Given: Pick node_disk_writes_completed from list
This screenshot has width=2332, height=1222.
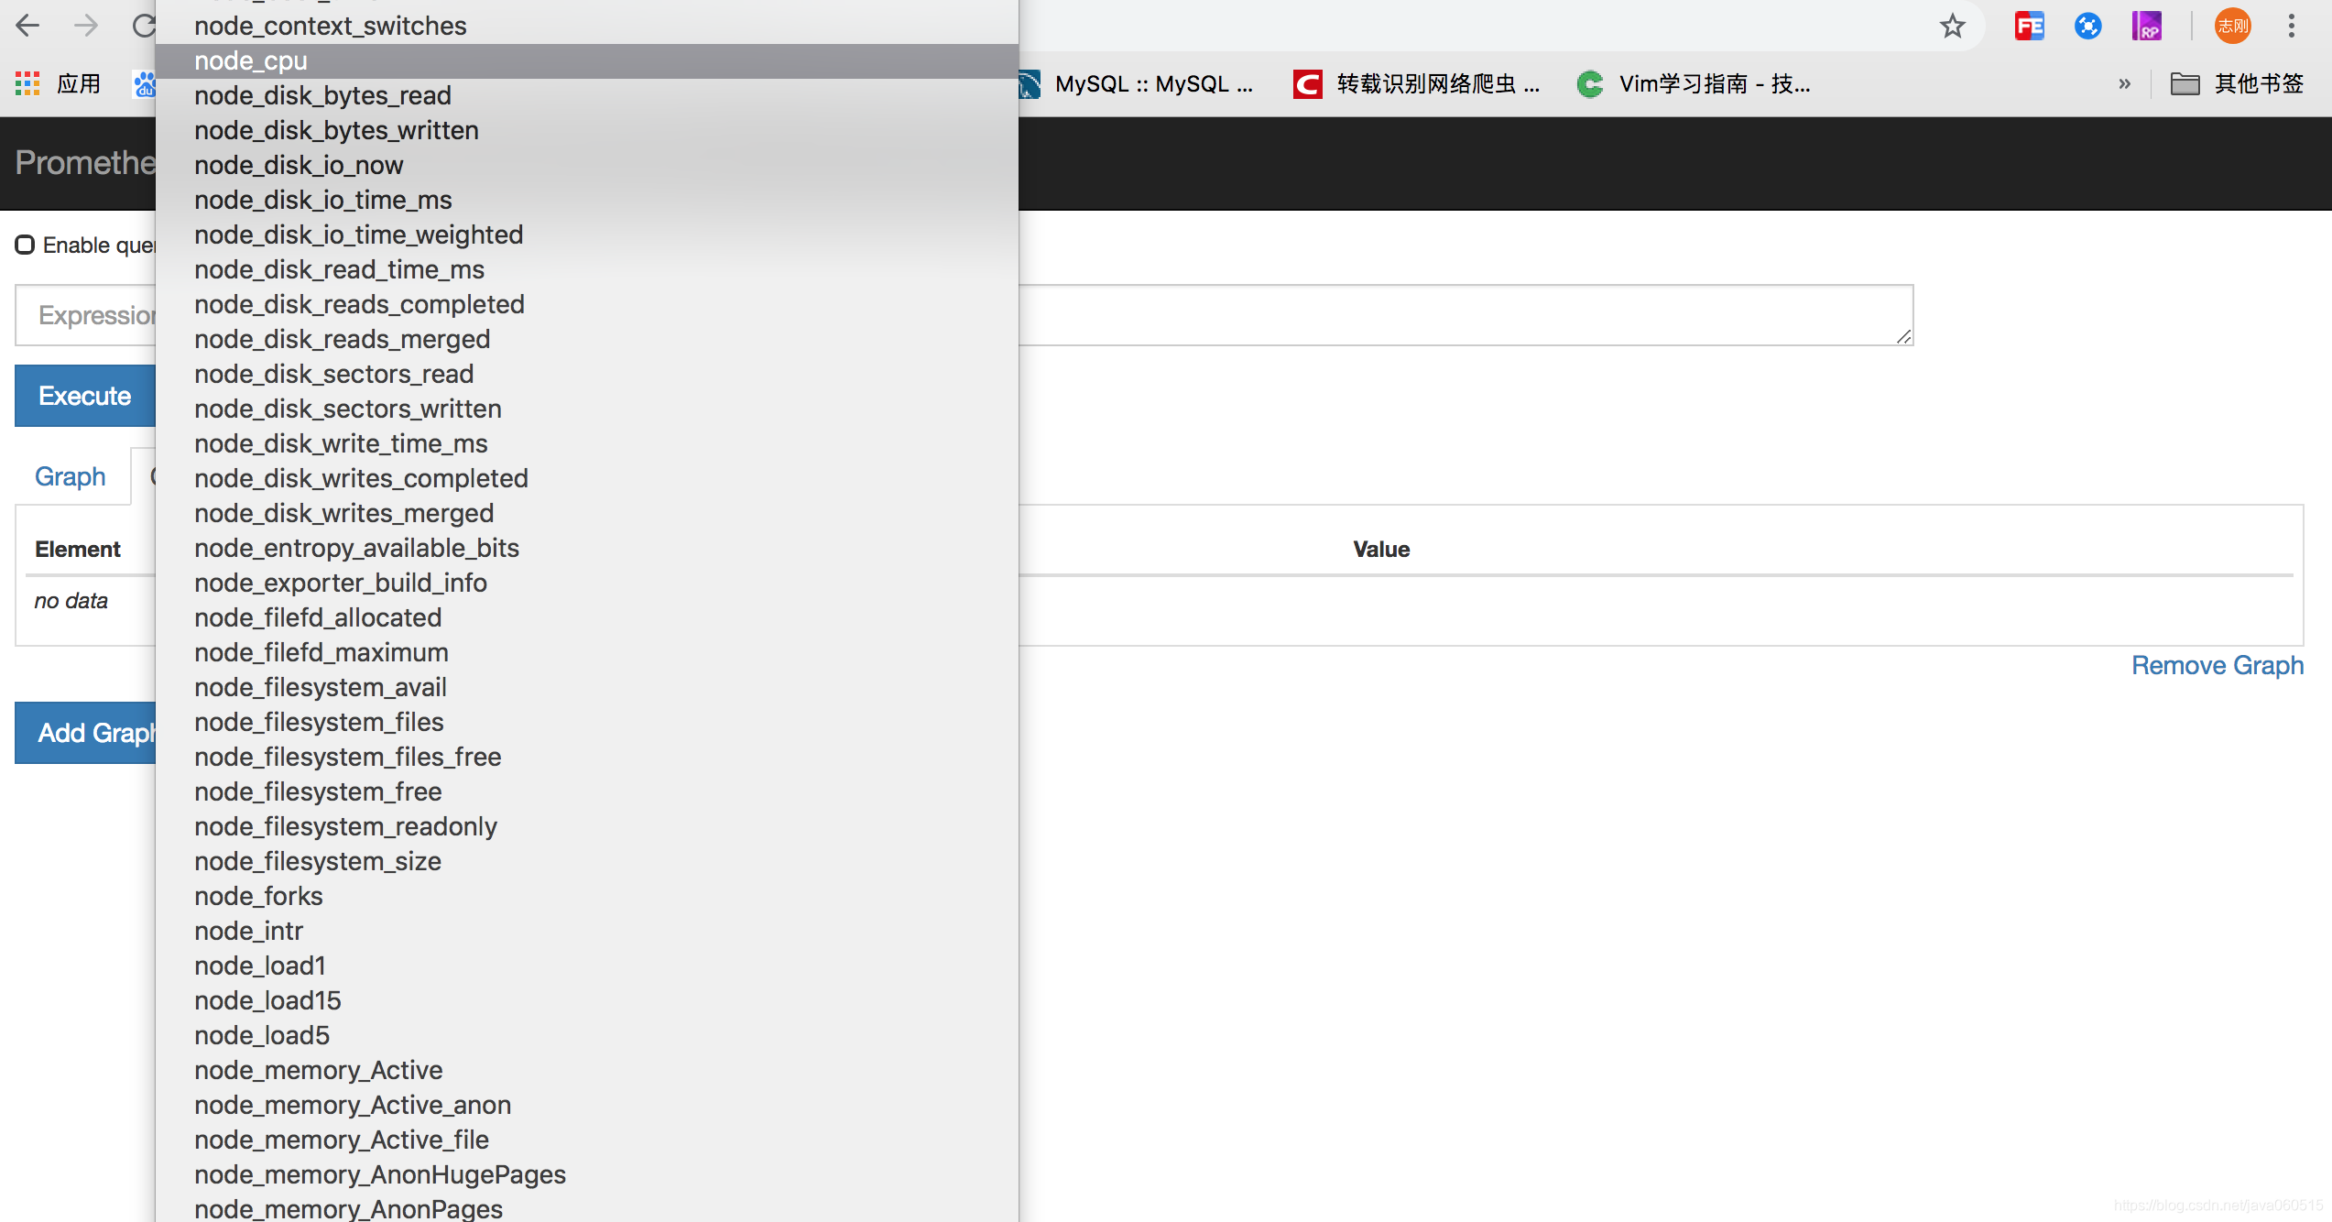Looking at the screenshot, I should (587, 478).
